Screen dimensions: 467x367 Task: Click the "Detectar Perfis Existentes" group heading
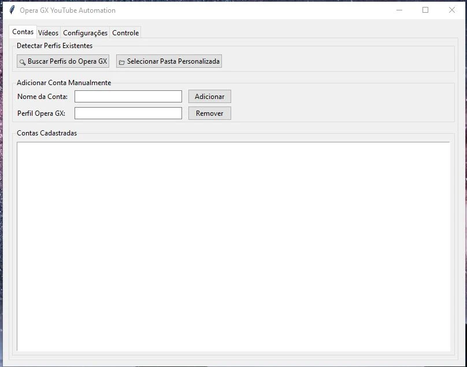click(54, 46)
